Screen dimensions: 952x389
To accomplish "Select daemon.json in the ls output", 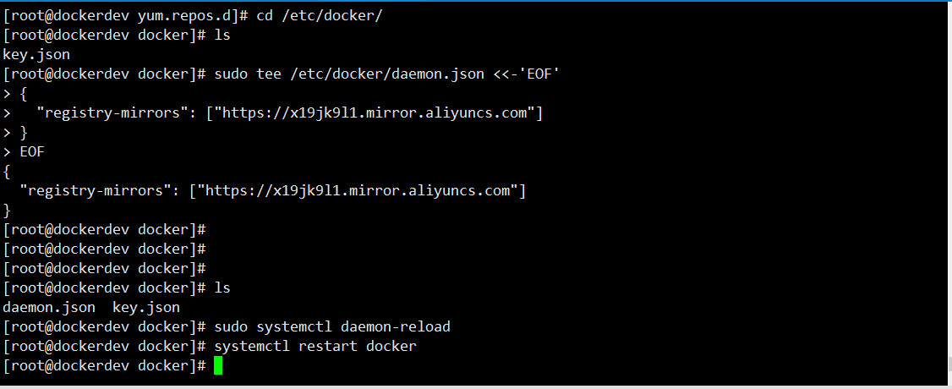I will tap(49, 308).
